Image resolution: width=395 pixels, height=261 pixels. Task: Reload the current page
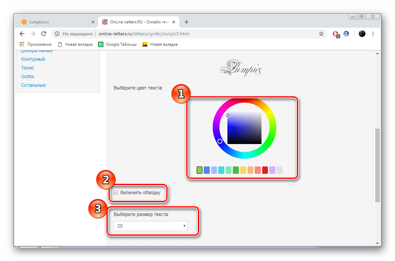[44, 34]
